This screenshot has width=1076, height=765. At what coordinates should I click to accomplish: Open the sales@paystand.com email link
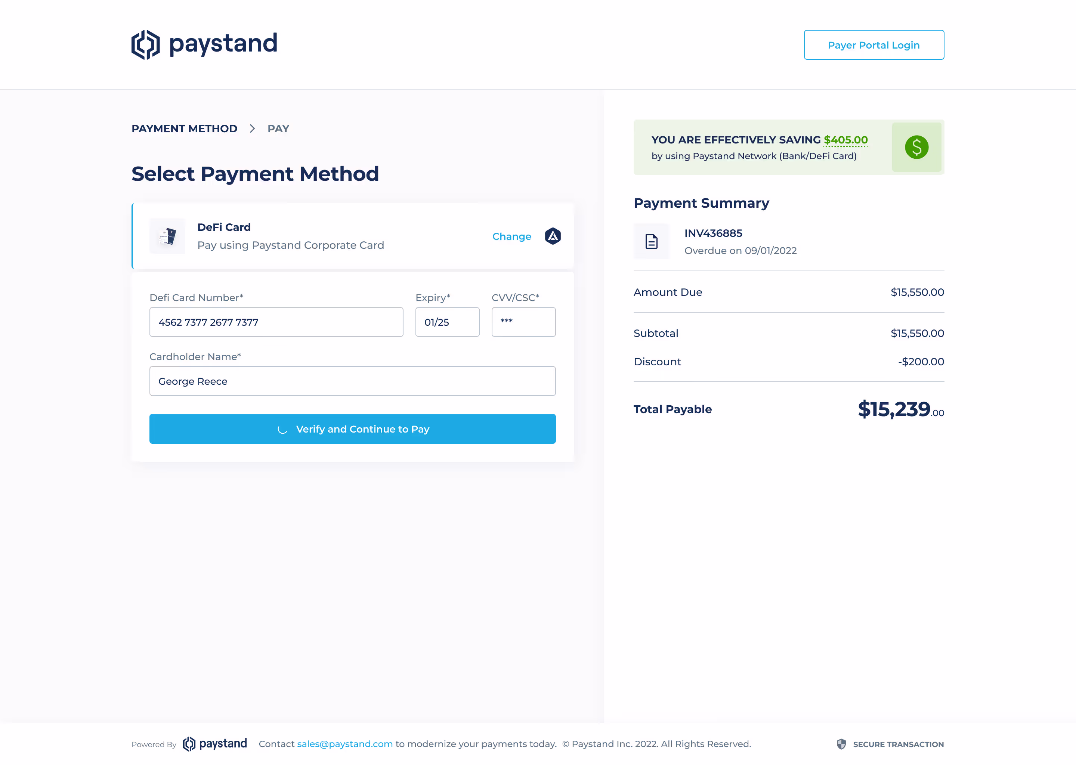click(x=344, y=744)
